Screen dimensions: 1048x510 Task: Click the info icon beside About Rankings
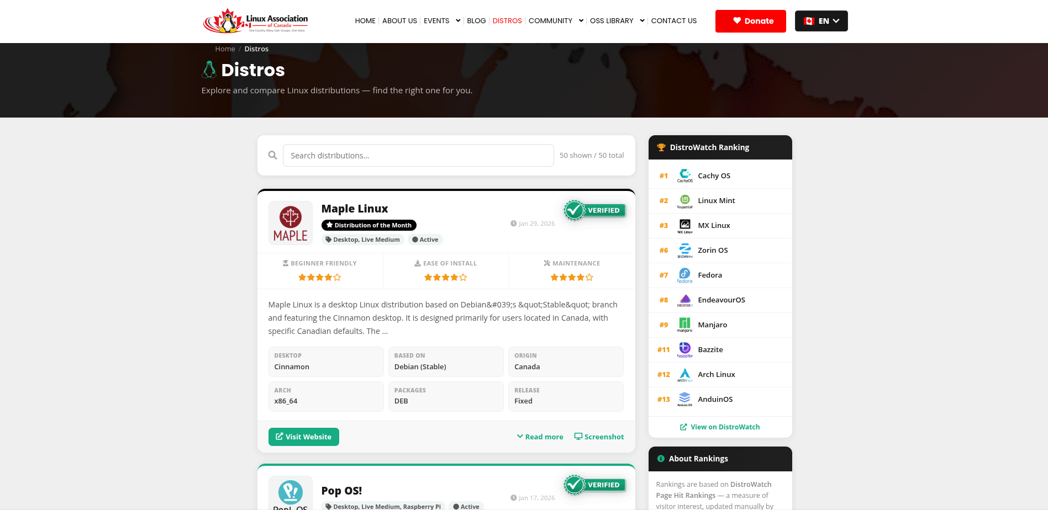click(661, 459)
